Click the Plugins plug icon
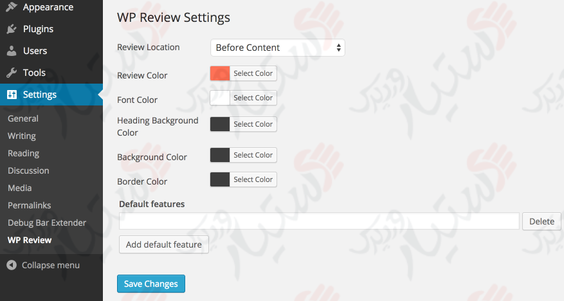Image resolution: width=564 pixels, height=301 pixels. [12, 29]
